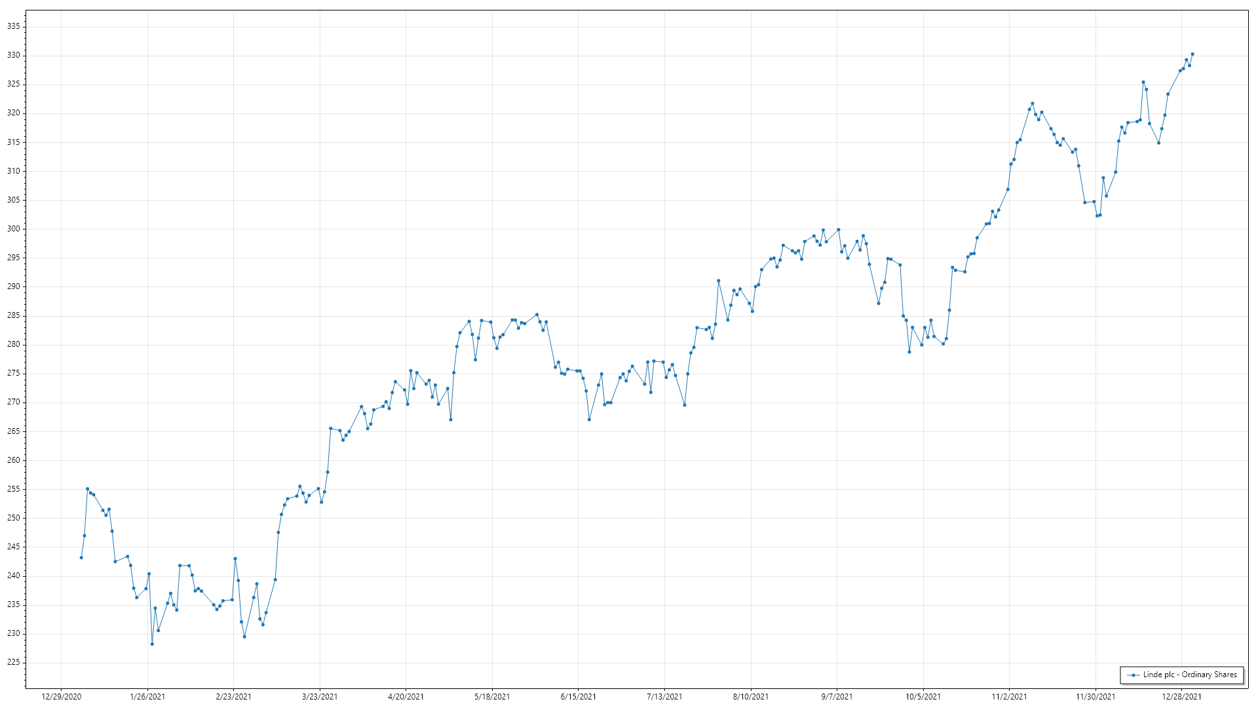Click the lowest data point near 228
The width and height of the screenshot is (1258, 708).
click(152, 644)
